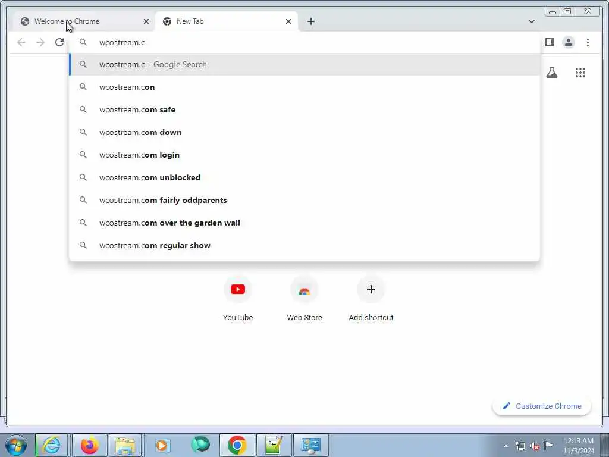This screenshot has height=457, width=609.
Task: Select 'wcostream.com login' suggestion
Action: (x=304, y=155)
